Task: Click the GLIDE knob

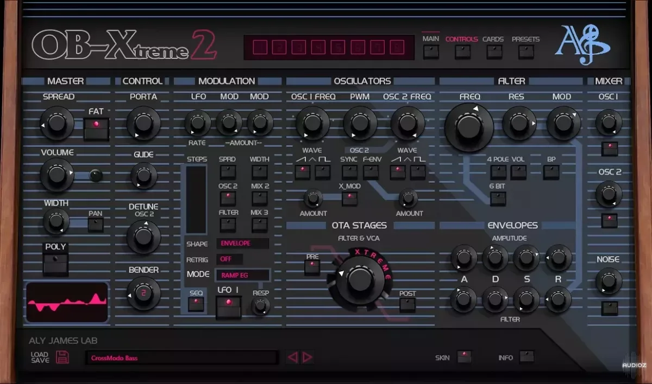Action: point(143,176)
